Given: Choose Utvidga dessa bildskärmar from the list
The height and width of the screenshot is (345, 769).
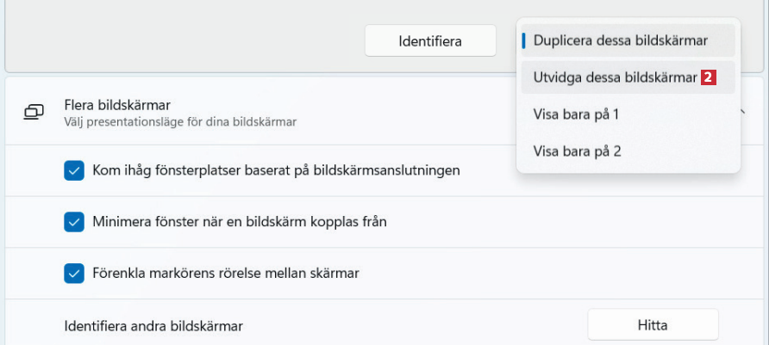Looking at the screenshot, I should click(x=614, y=77).
